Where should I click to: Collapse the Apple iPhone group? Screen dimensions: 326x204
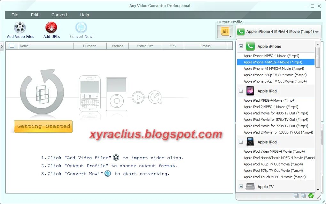tap(241, 46)
